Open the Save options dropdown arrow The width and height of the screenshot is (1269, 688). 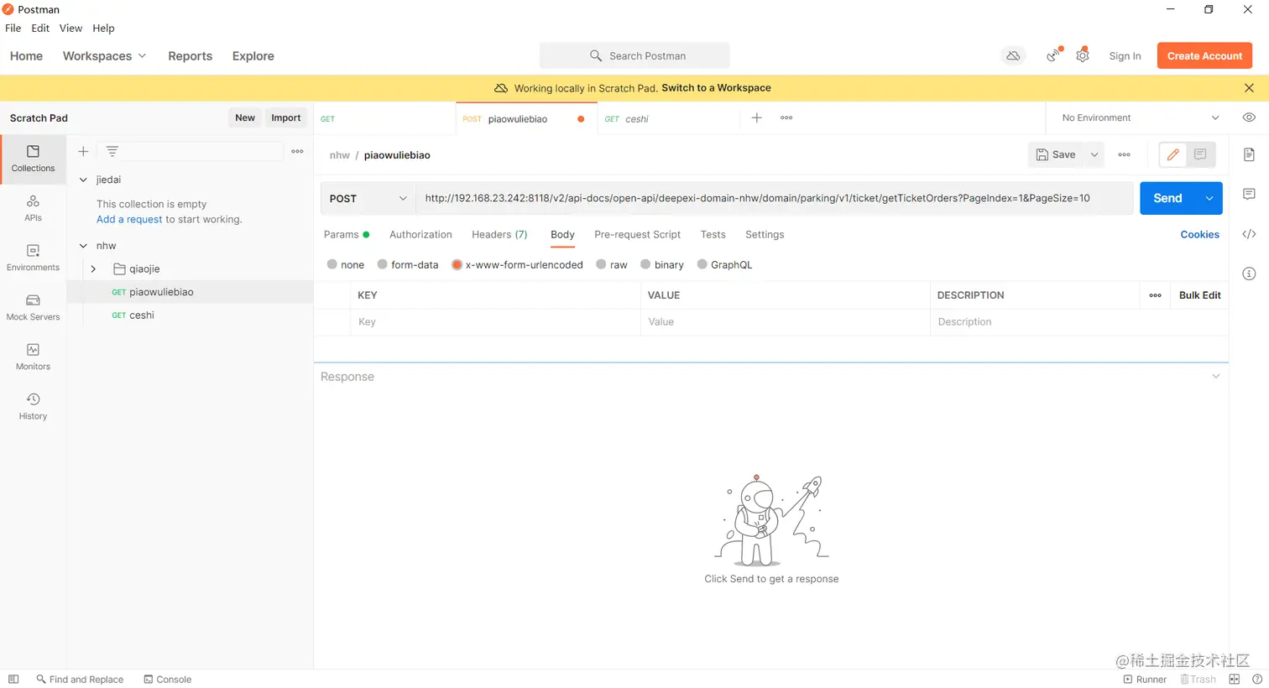[1094, 154]
